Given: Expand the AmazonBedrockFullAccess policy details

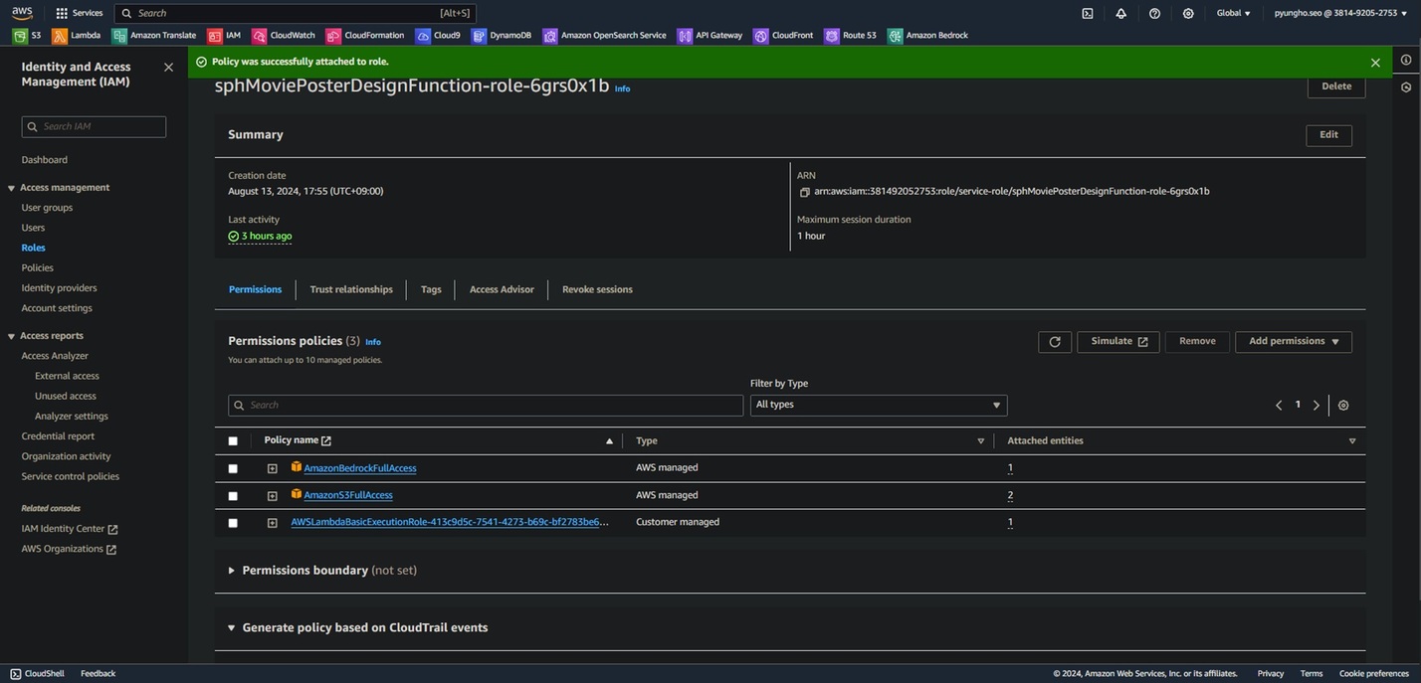Looking at the screenshot, I should pyautogui.click(x=272, y=468).
